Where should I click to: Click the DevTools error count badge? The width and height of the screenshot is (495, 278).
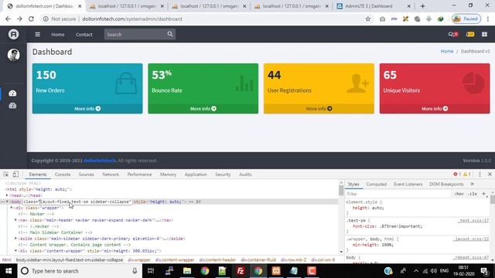[x=457, y=175]
